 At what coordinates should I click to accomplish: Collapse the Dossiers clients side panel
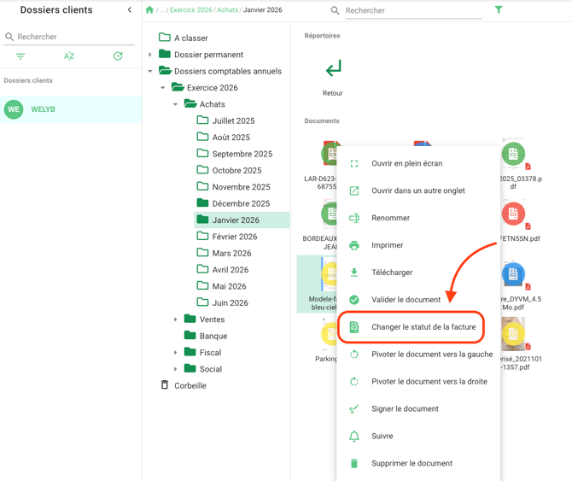coord(130,10)
